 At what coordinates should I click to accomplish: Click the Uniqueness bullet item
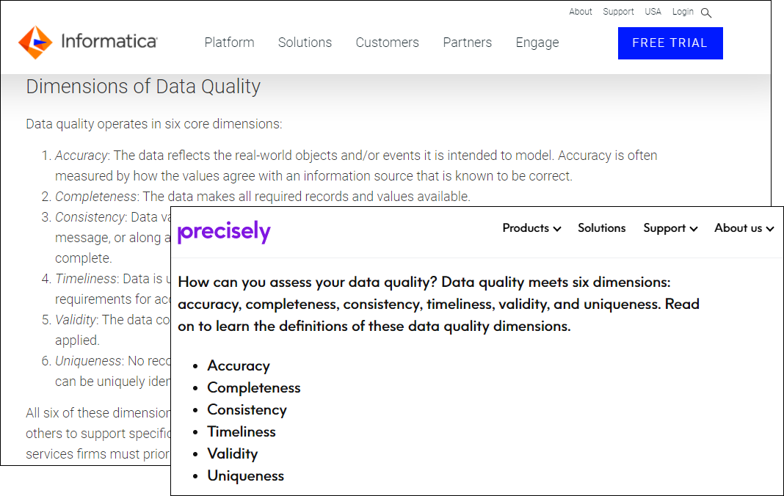[245, 475]
